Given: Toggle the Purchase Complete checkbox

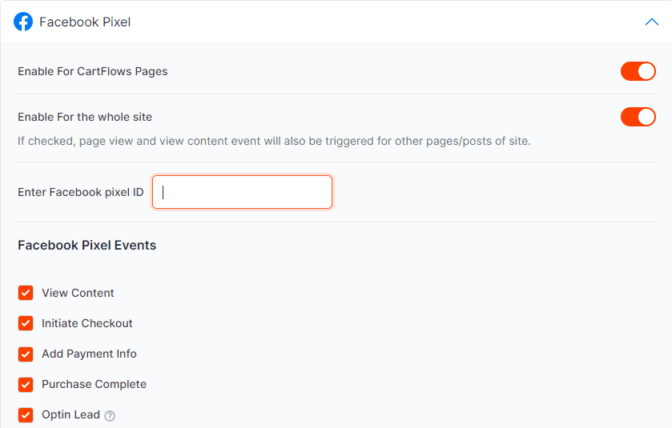Looking at the screenshot, I should click(26, 384).
